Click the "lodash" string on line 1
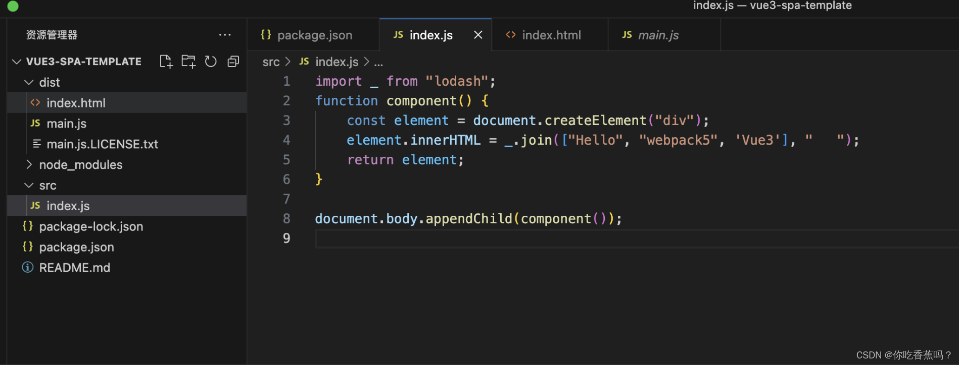Screen dimensions: 959x365 coord(457,81)
